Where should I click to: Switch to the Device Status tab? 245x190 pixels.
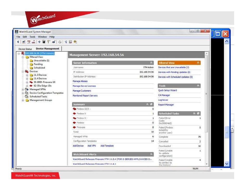tap(25, 49)
